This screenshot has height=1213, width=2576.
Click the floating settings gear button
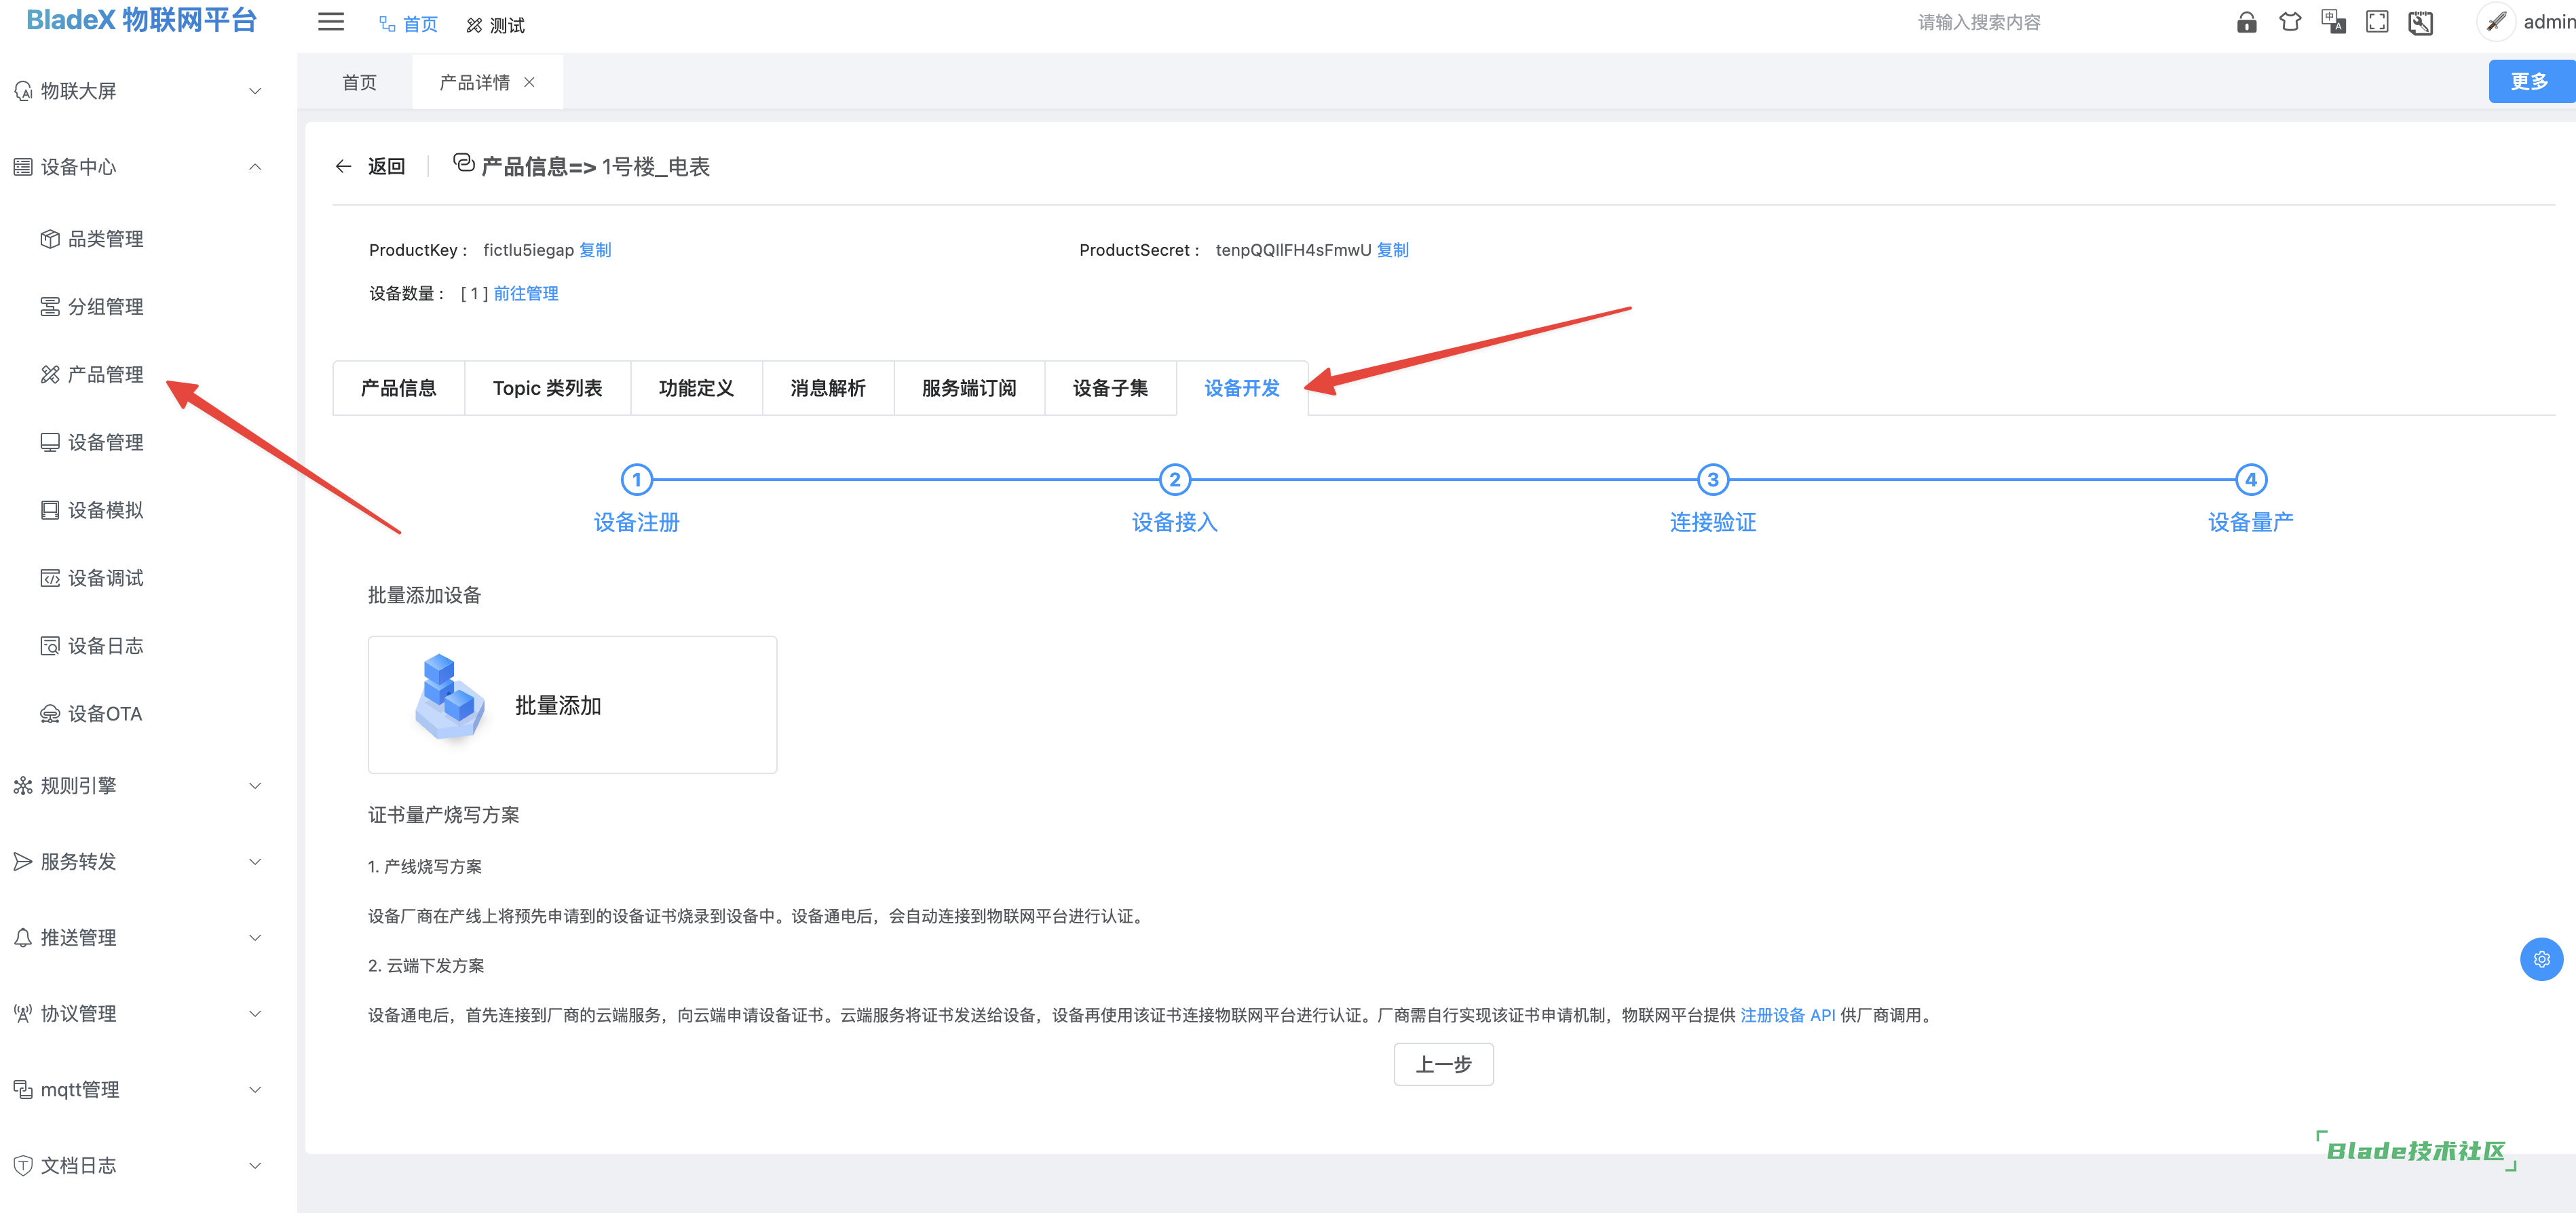(2541, 959)
